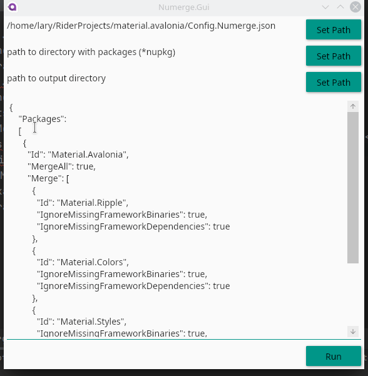Set path for output directory
Image resolution: width=368 pixels, height=376 pixels.
pyautogui.click(x=333, y=82)
